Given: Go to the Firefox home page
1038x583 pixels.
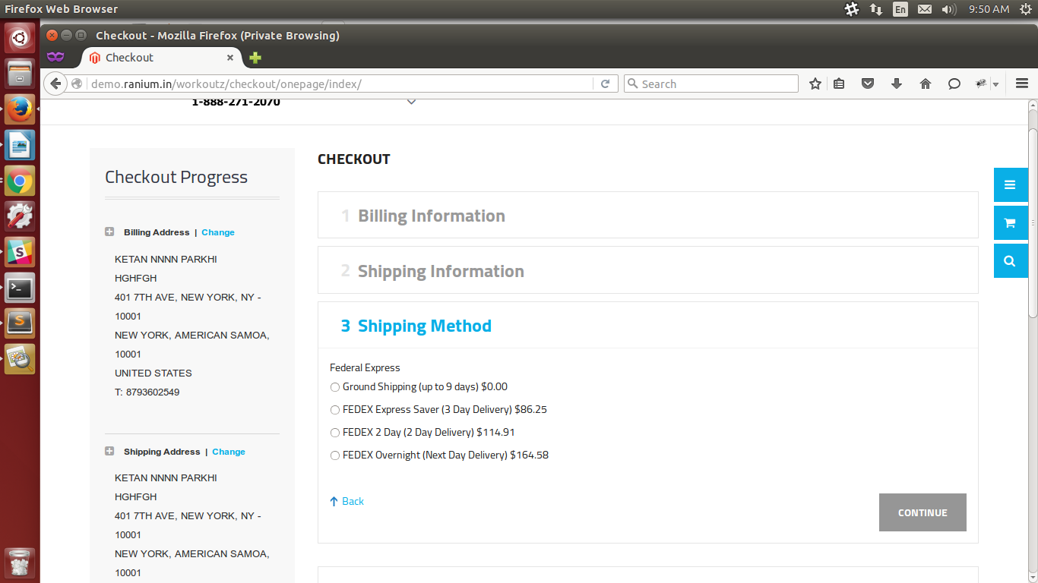Looking at the screenshot, I should click(926, 84).
